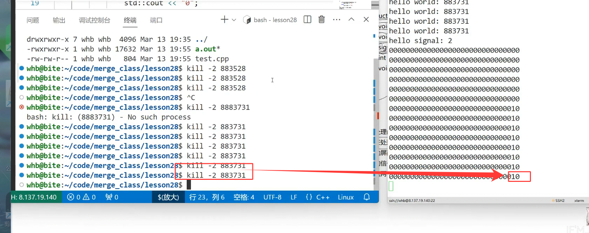Click 'hello signal: 2' line in SSH window
This screenshot has height=233, width=589.
click(421, 41)
